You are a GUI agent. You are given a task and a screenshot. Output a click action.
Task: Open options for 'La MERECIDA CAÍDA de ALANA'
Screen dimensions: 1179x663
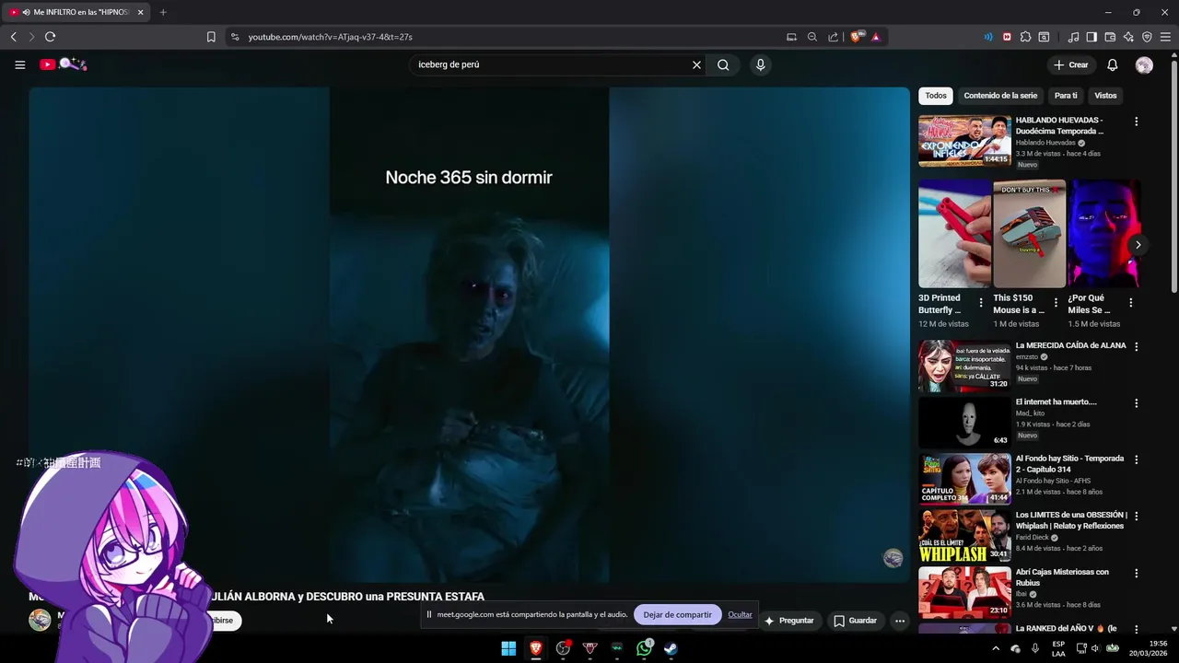(x=1136, y=346)
